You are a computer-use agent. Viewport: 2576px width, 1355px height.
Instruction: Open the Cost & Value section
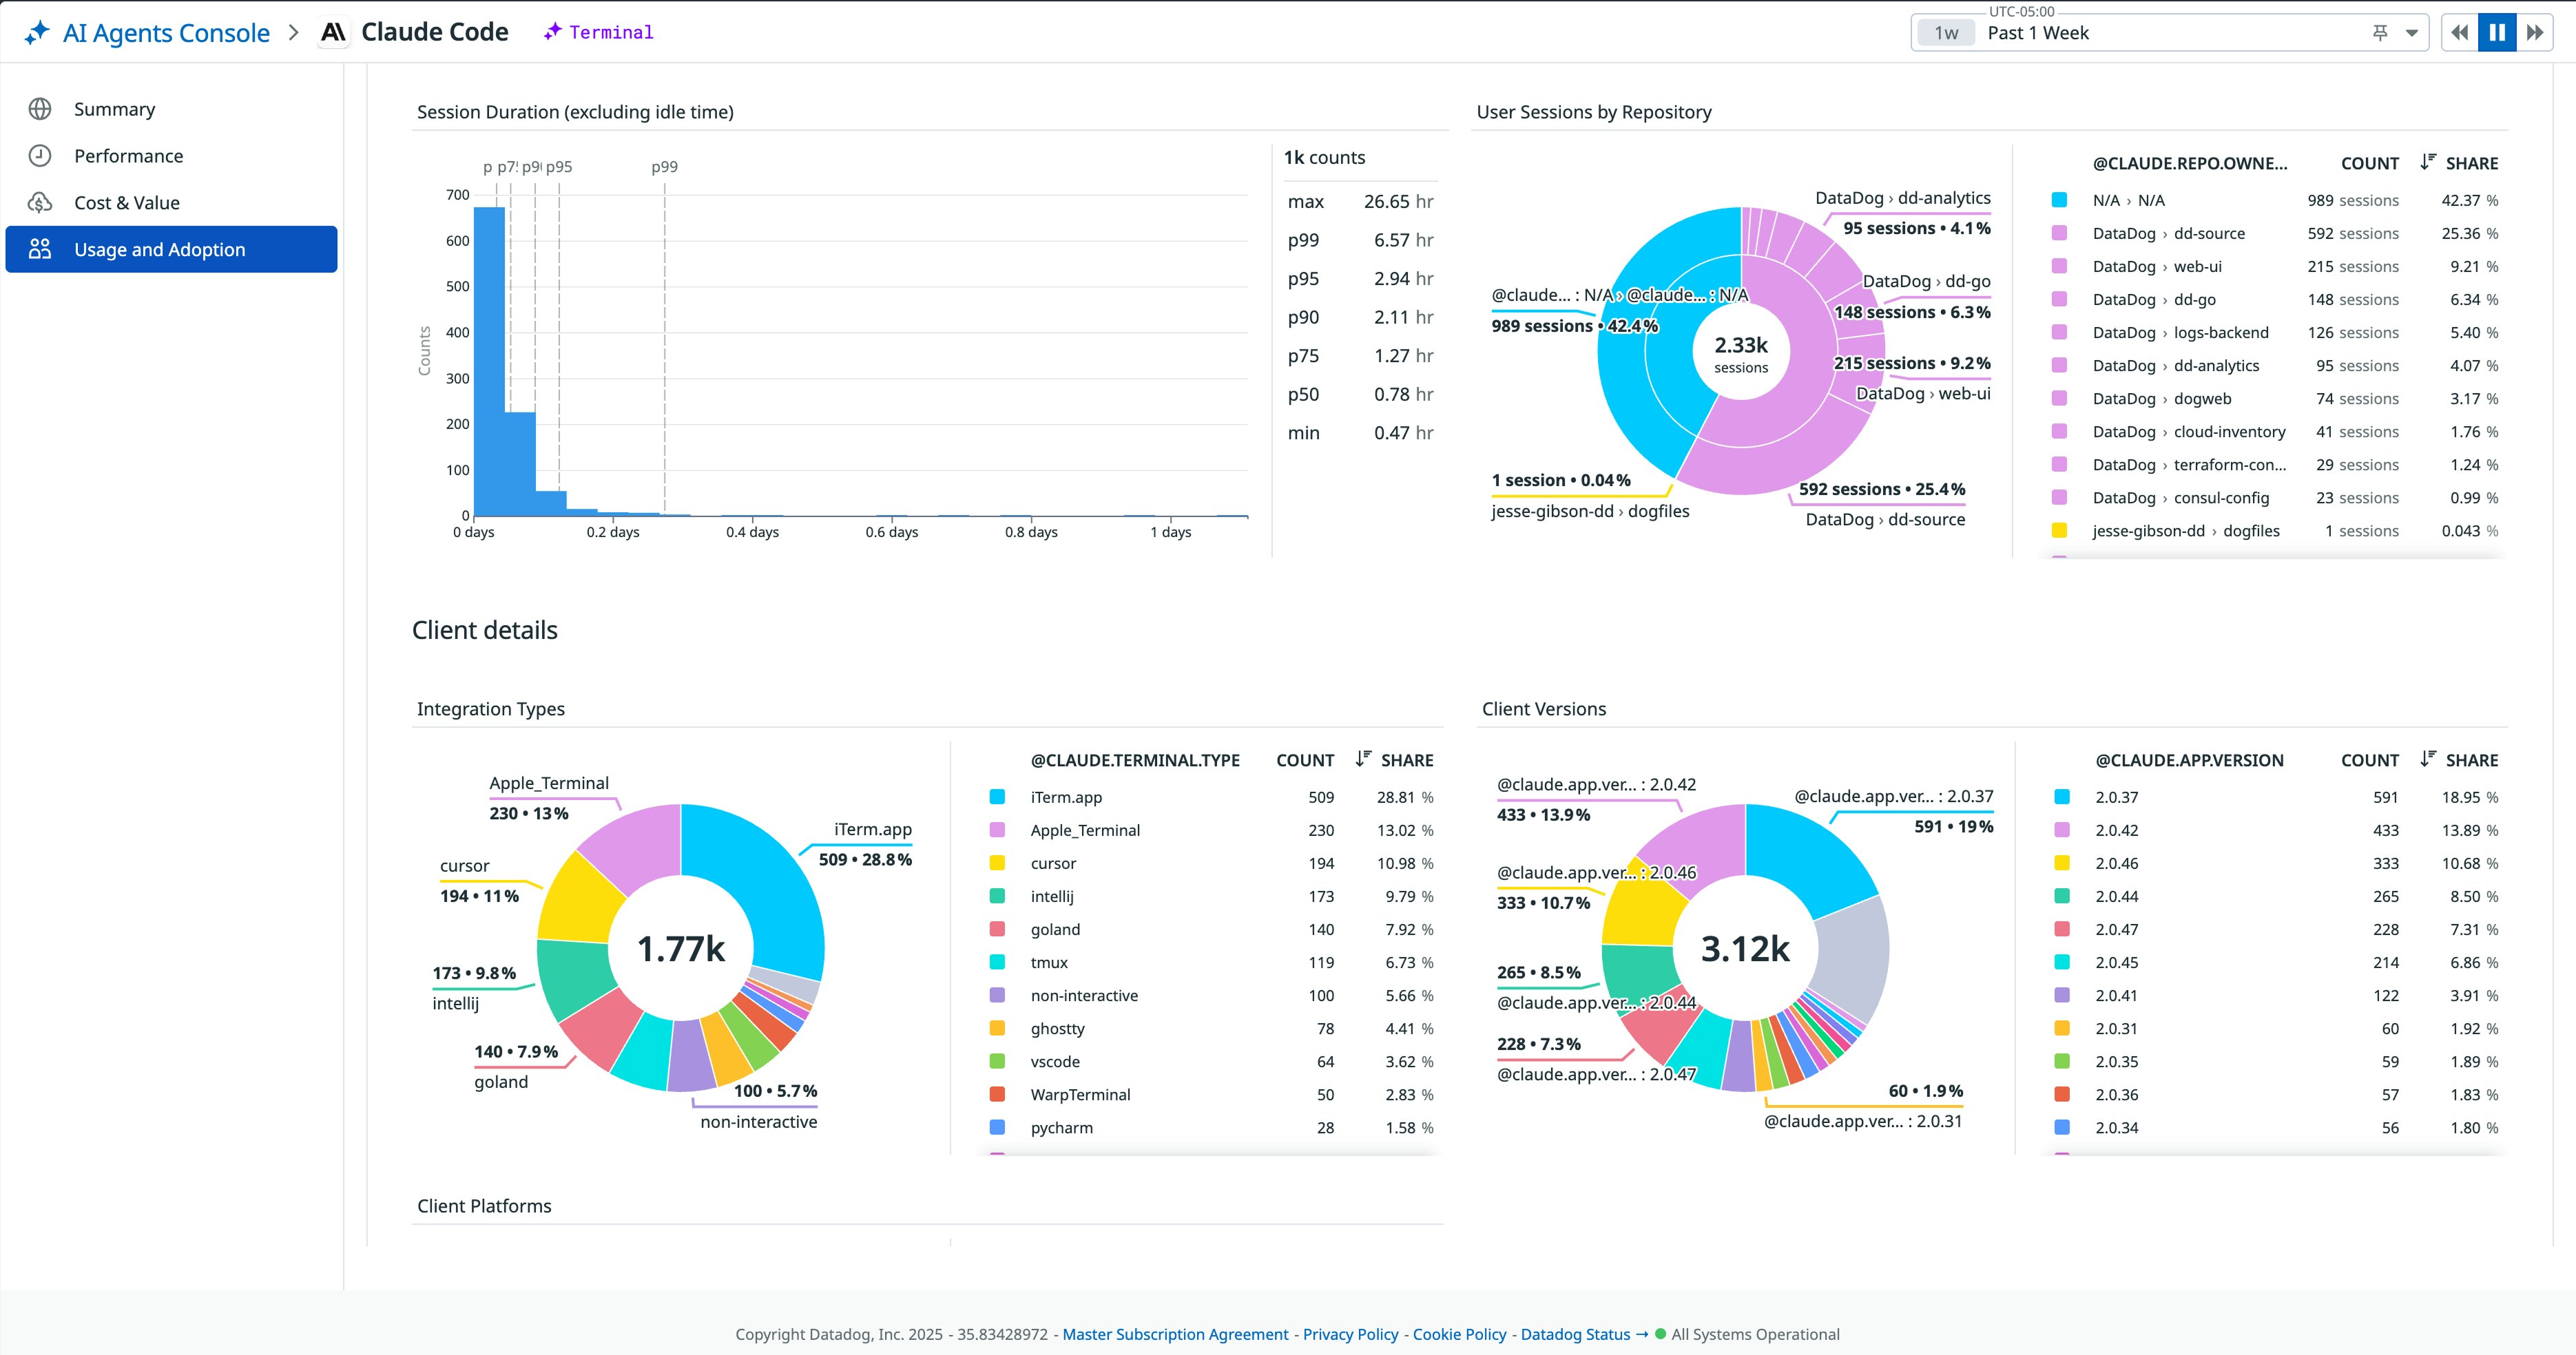click(x=126, y=202)
